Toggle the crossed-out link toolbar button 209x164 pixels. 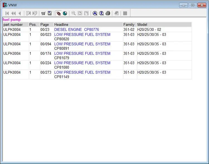point(59,13)
